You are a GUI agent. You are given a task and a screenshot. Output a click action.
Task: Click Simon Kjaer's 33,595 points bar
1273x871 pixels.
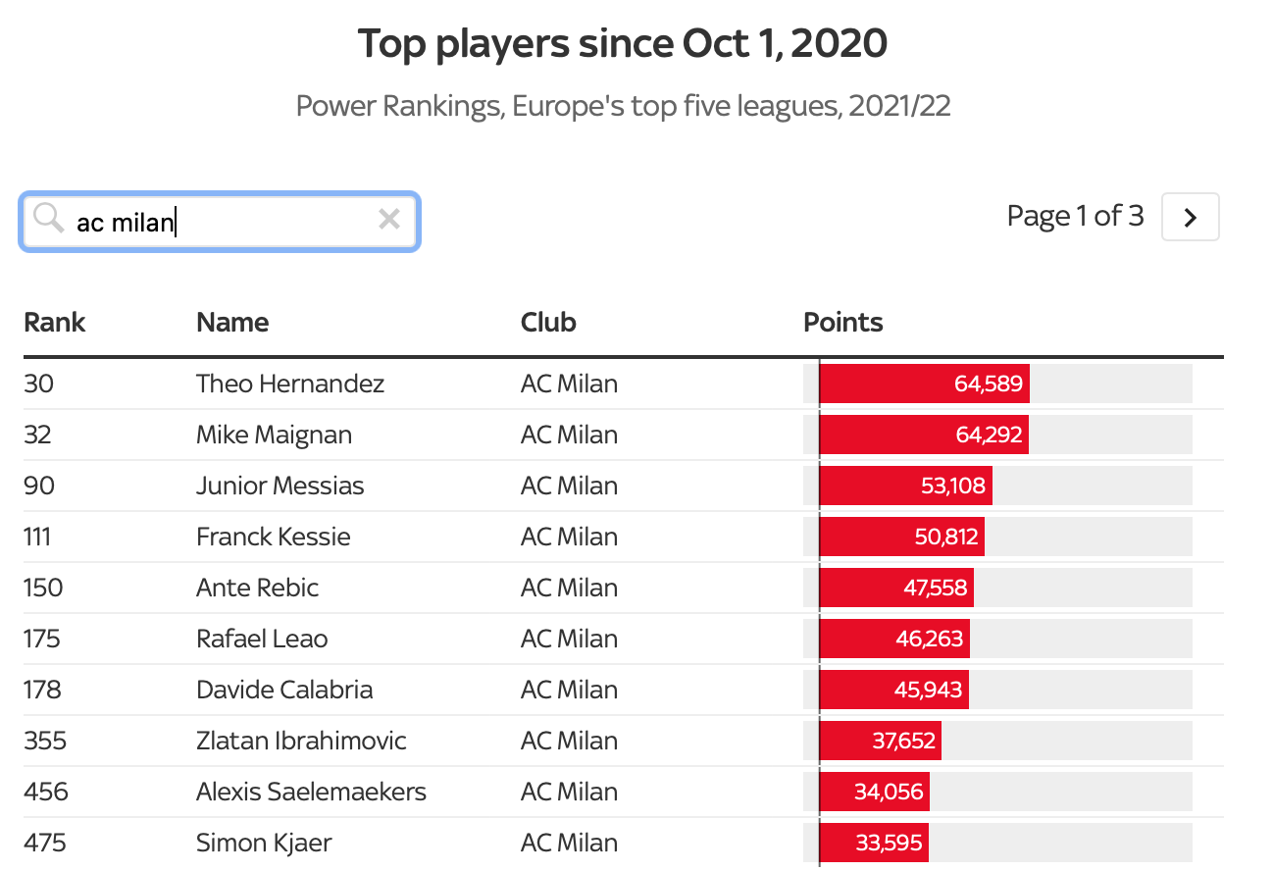coord(873,843)
